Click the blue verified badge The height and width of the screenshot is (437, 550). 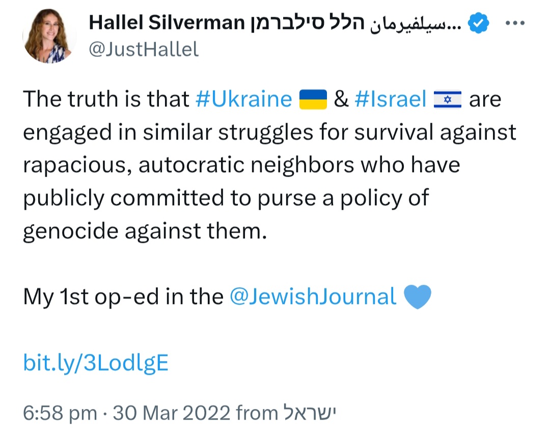coord(479,23)
